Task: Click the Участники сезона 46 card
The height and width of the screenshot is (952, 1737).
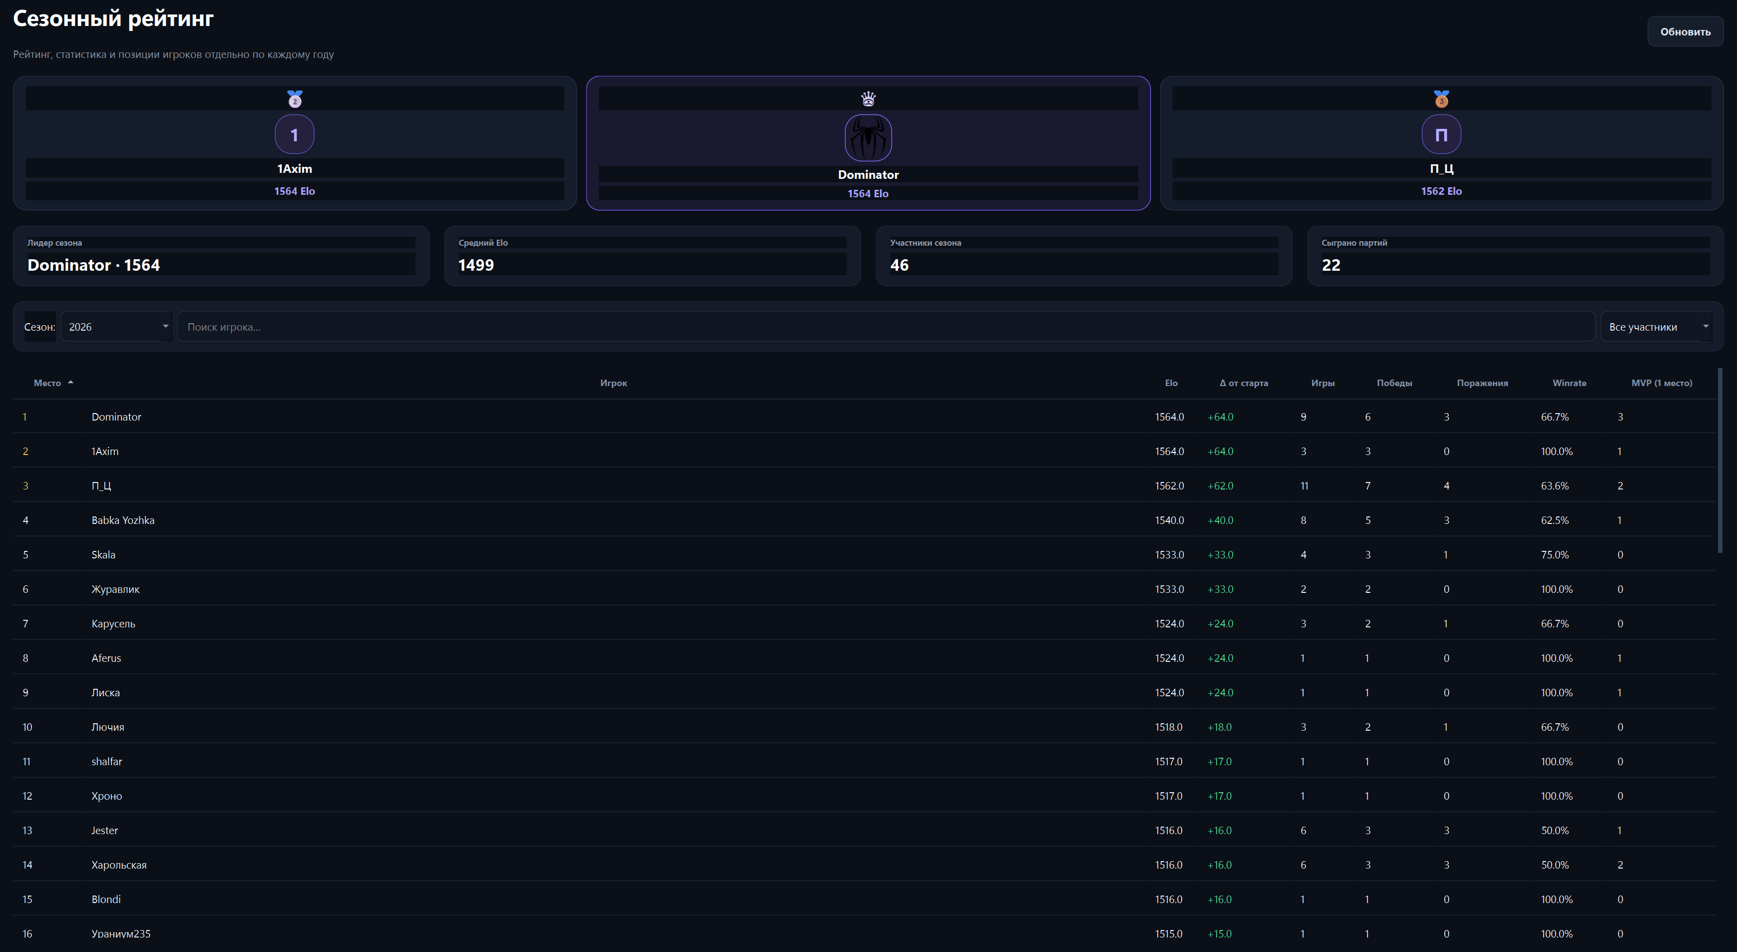Action: 1084,256
